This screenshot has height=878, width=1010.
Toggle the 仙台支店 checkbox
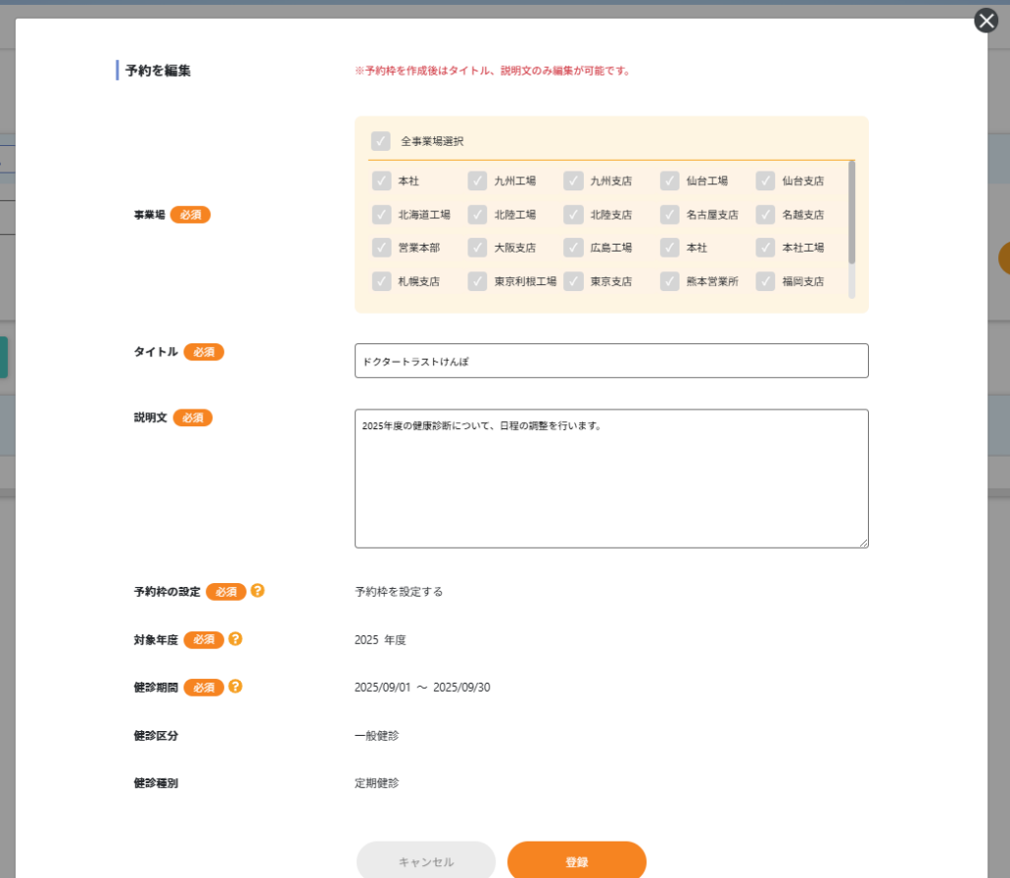coord(765,181)
